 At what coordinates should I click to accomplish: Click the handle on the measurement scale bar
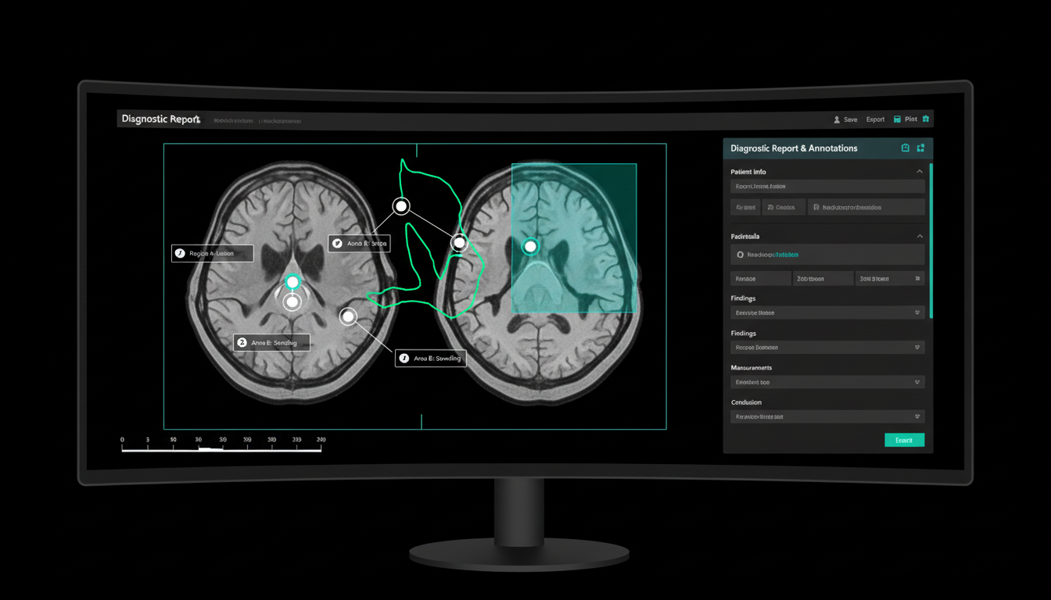(x=210, y=449)
